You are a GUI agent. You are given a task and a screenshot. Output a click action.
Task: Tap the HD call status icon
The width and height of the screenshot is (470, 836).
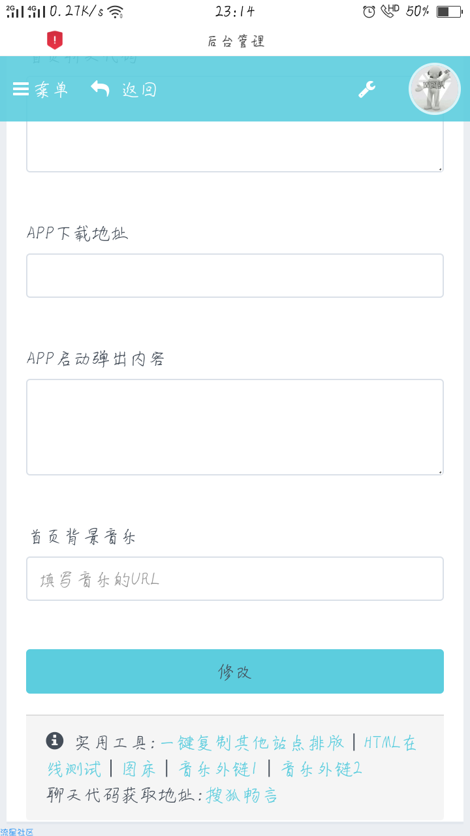[390, 11]
